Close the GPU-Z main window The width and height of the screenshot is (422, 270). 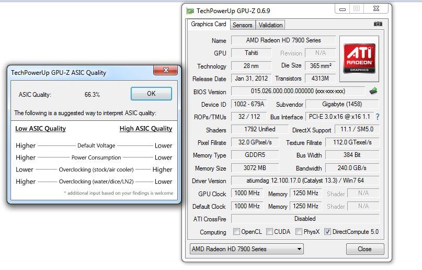pyautogui.click(x=376, y=8)
